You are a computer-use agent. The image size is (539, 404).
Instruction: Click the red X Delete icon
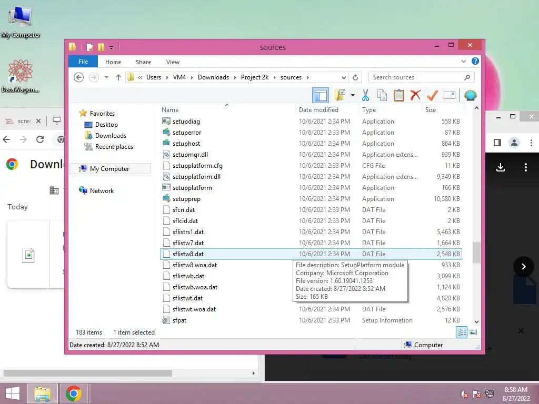(x=415, y=95)
